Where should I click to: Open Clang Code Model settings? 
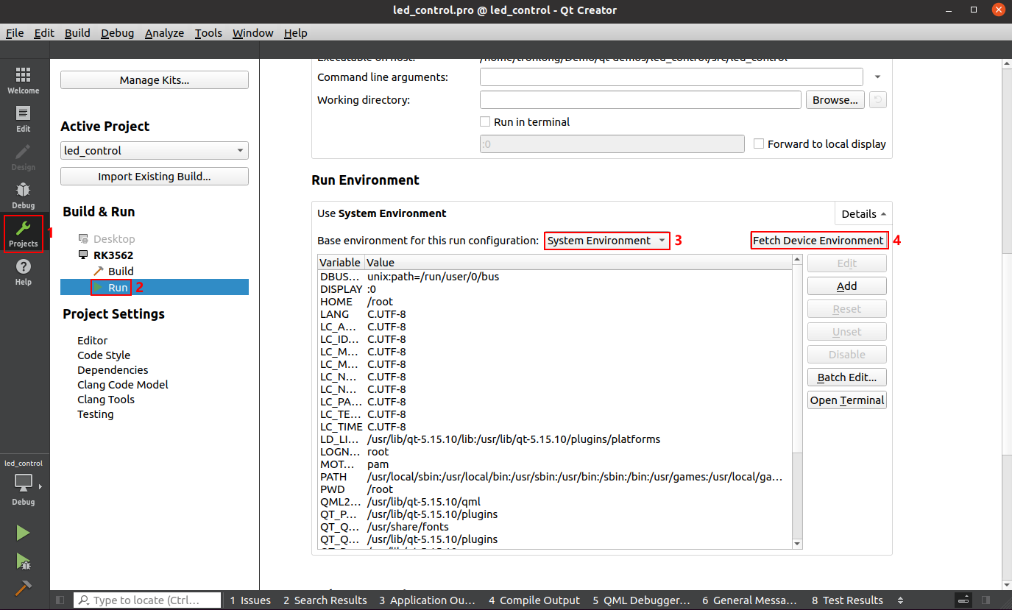point(123,385)
